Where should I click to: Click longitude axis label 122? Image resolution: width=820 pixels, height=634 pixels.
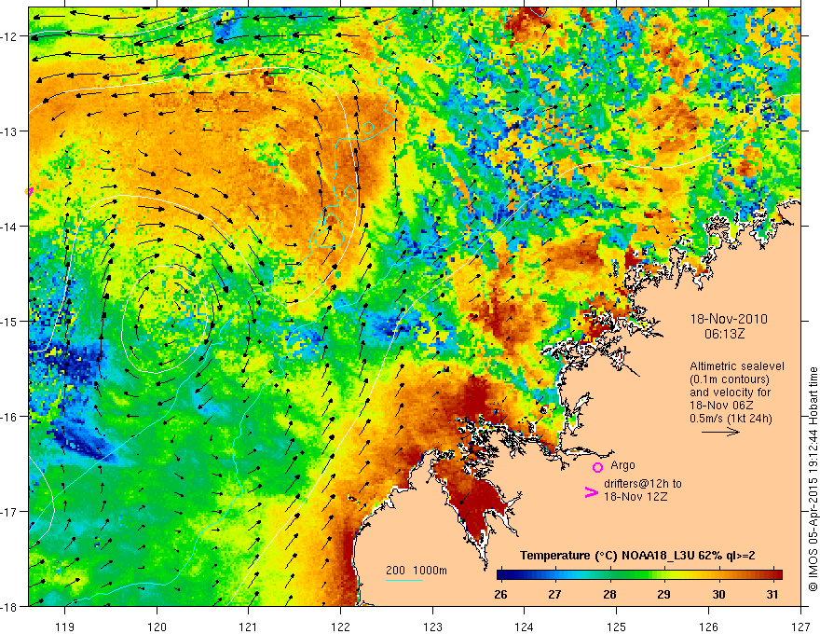tap(340, 627)
